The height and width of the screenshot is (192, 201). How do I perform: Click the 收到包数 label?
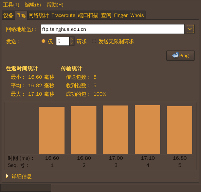pyautogui.click(x=78, y=85)
